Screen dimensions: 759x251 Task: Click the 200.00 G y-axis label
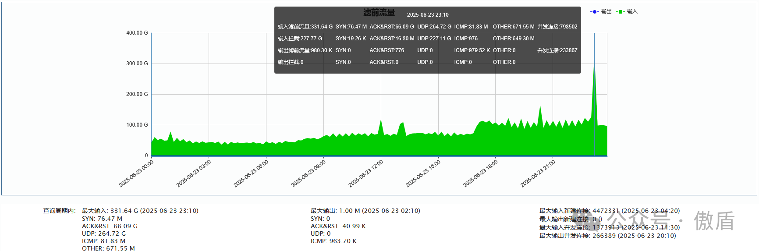[x=137, y=94]
